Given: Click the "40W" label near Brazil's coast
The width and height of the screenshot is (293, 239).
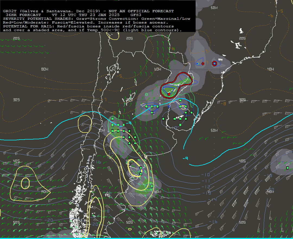Looking at the screenshot, I should 270,69.
